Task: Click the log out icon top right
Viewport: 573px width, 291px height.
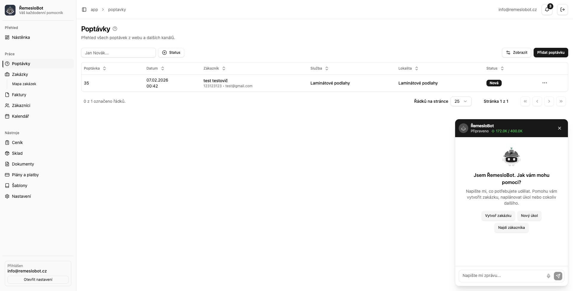Action: (x=563, y=9)
